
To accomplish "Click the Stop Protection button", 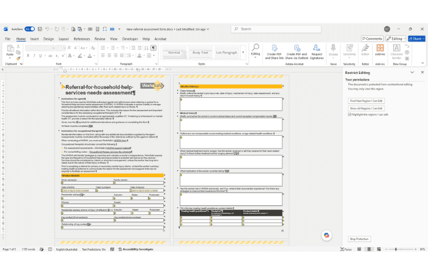I will (x=360, y=239).
